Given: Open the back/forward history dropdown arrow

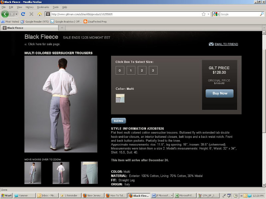Looking at the screenshot, I should (x=16, y=14).
